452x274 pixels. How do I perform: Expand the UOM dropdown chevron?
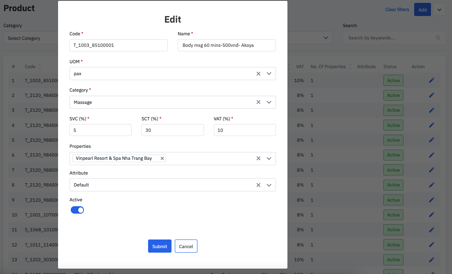(269, 74)
